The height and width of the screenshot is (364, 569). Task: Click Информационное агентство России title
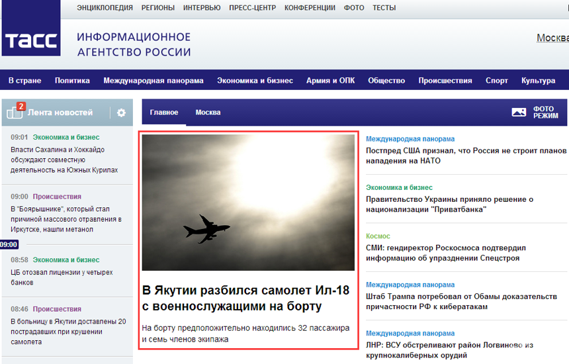click(x=134, y=44)
